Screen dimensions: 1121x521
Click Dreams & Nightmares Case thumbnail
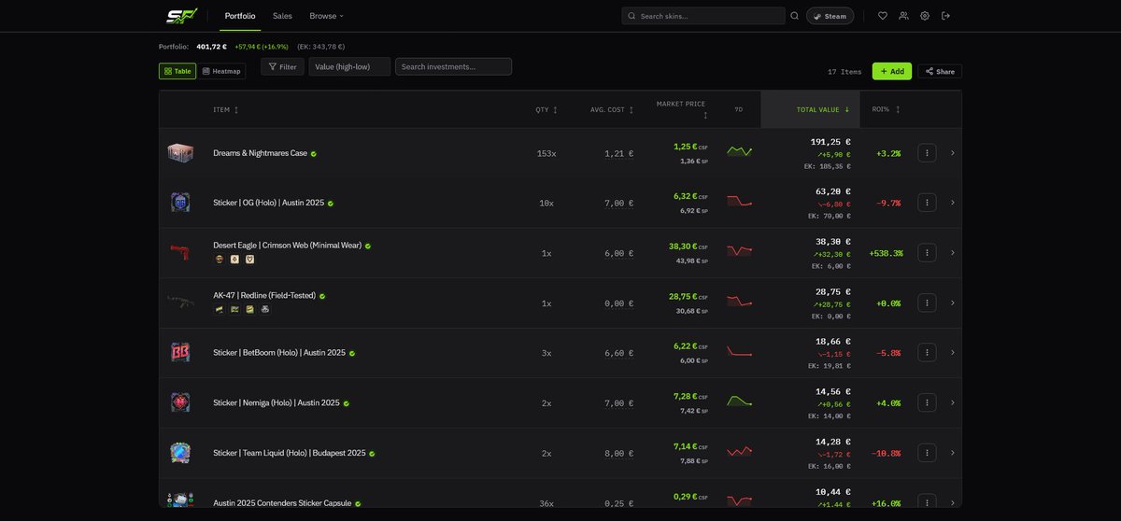[x=180, y=153]
